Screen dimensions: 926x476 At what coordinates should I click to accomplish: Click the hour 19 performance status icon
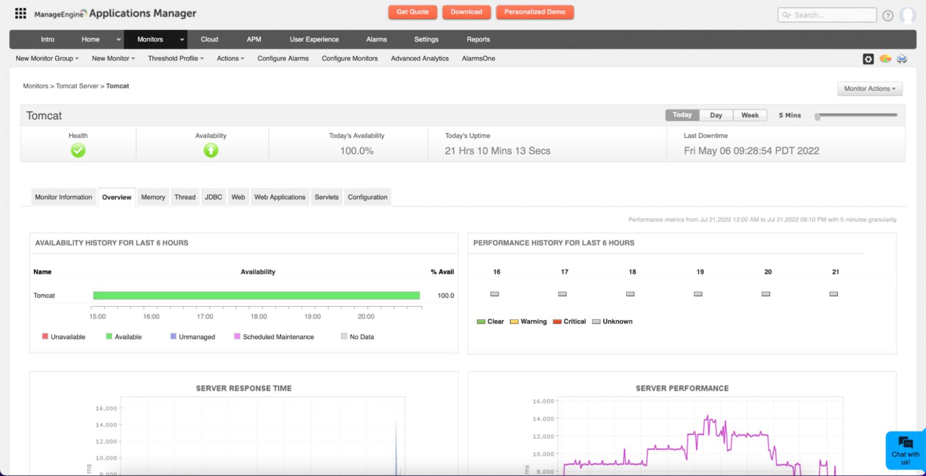(x=698, y=294)
